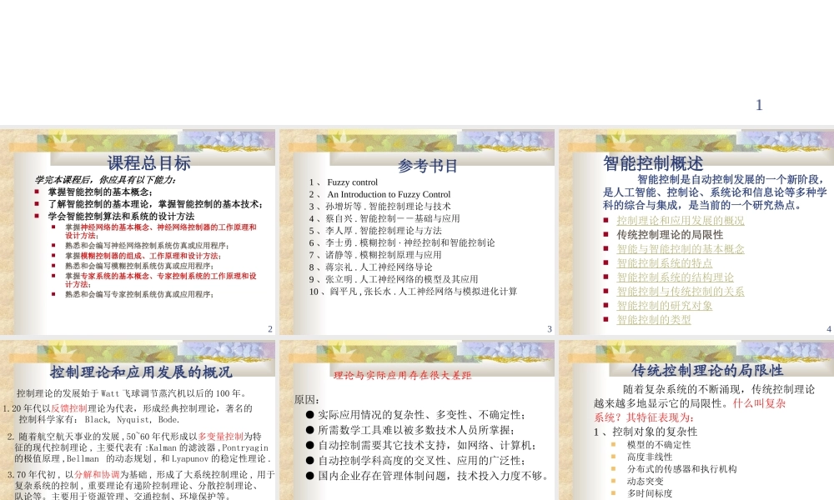This screenshot has height=500, width=834.
Task: Click the red square bullet before 传统控制理论的局限性
Action: click(605, 235)
